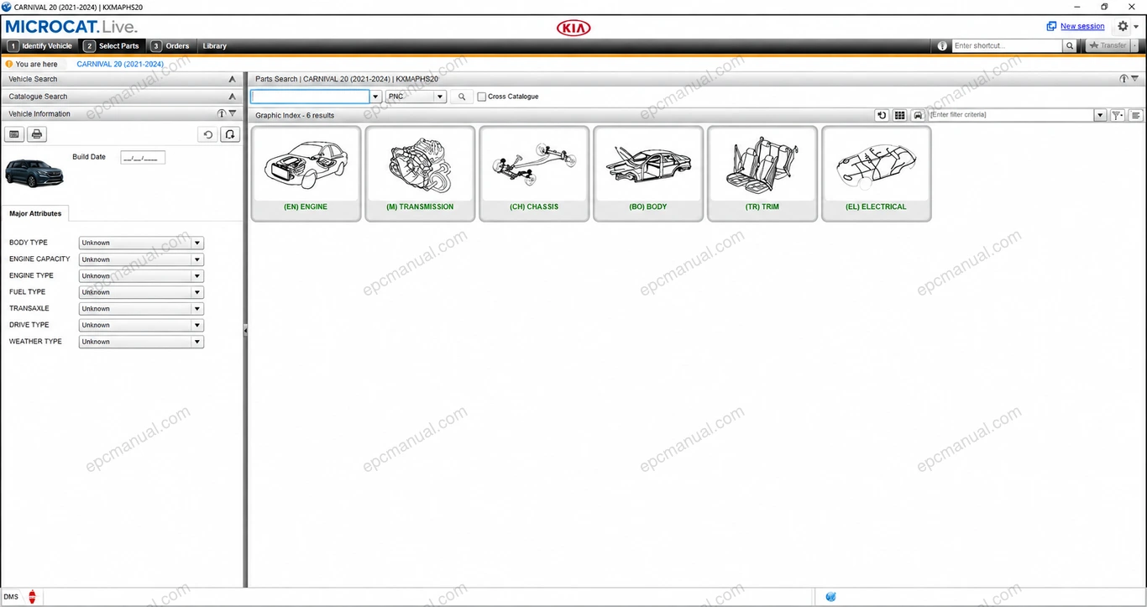Click the CARNIVAL 20 (2021-2024) breadcrumb link

[x=120, y=64]
